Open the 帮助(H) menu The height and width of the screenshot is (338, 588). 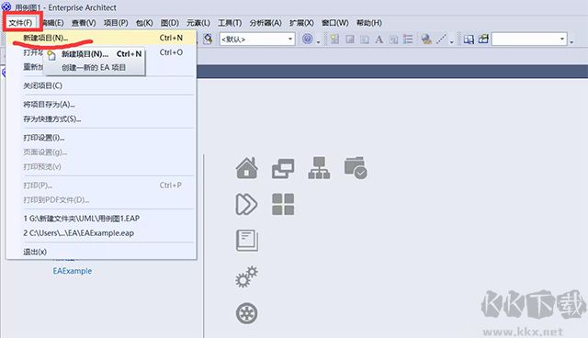(369, 23)
